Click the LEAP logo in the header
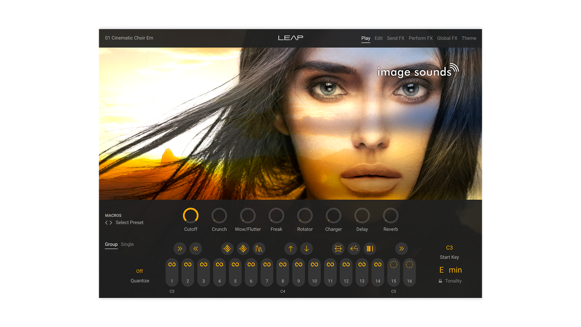Image resolution: width=581 pixels, height=327 pixels. point(290,38)
